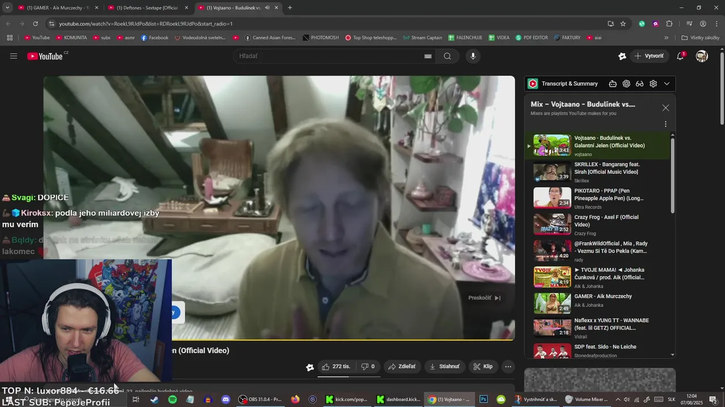
Task: Open the apps grid icon in bookmarks bar
Action: click(10, 38)
